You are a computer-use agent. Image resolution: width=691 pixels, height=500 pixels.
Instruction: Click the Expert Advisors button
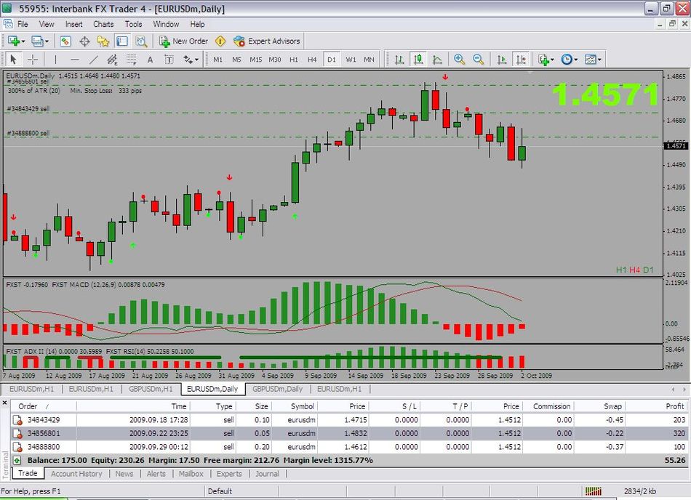pyautogui.click(x=267, y=41)
